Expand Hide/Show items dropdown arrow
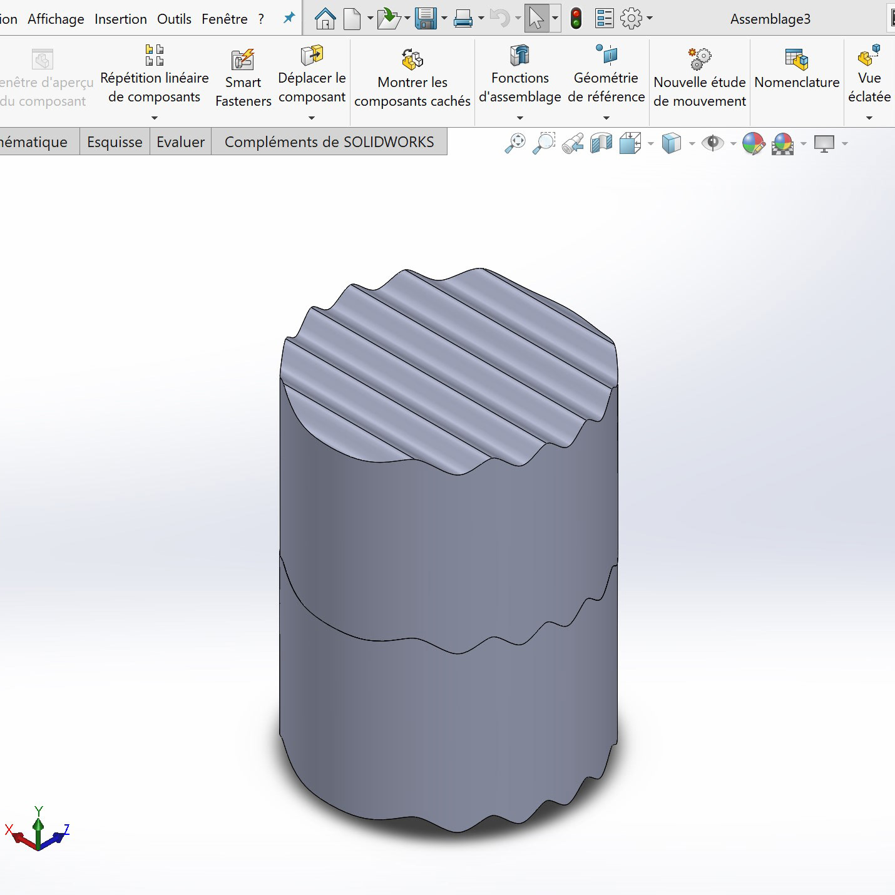Image resolution: width=895 pixels, height=895 pixels. (734, 143)
